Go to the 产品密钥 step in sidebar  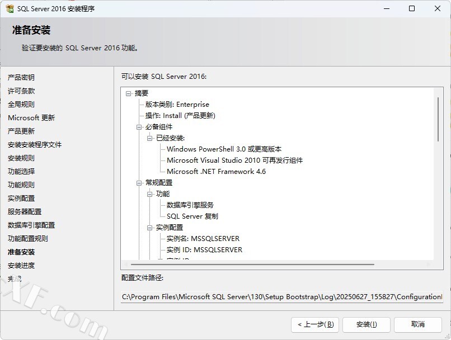tap(21, 77)
